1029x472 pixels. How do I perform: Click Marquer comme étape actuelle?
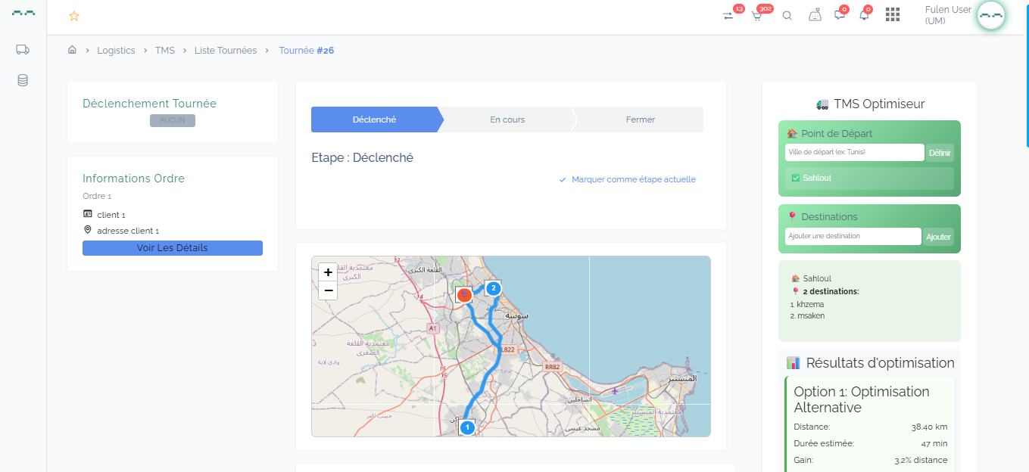pos(627,179)
